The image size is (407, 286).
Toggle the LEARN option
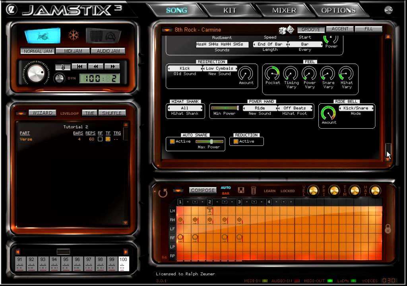[x=270, y=191]
